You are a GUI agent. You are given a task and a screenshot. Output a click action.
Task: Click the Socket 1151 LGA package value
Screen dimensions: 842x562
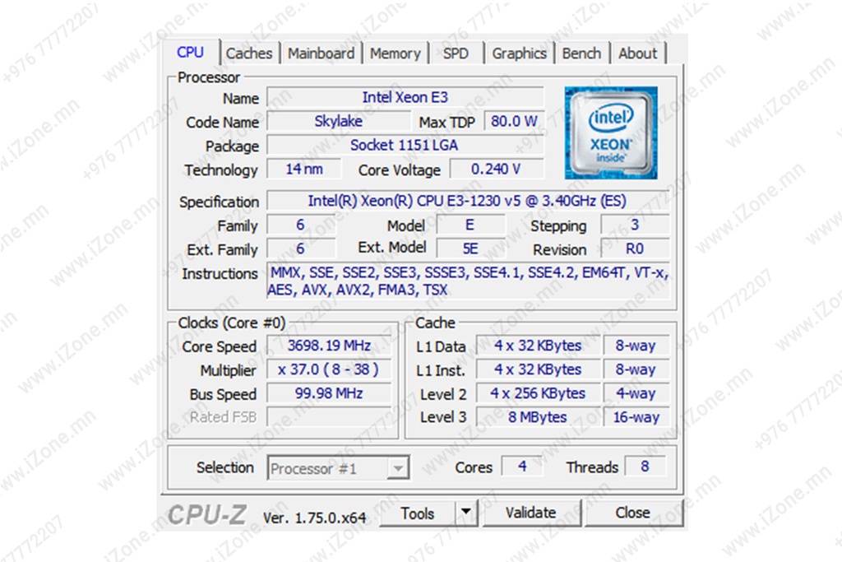(405, 145)
